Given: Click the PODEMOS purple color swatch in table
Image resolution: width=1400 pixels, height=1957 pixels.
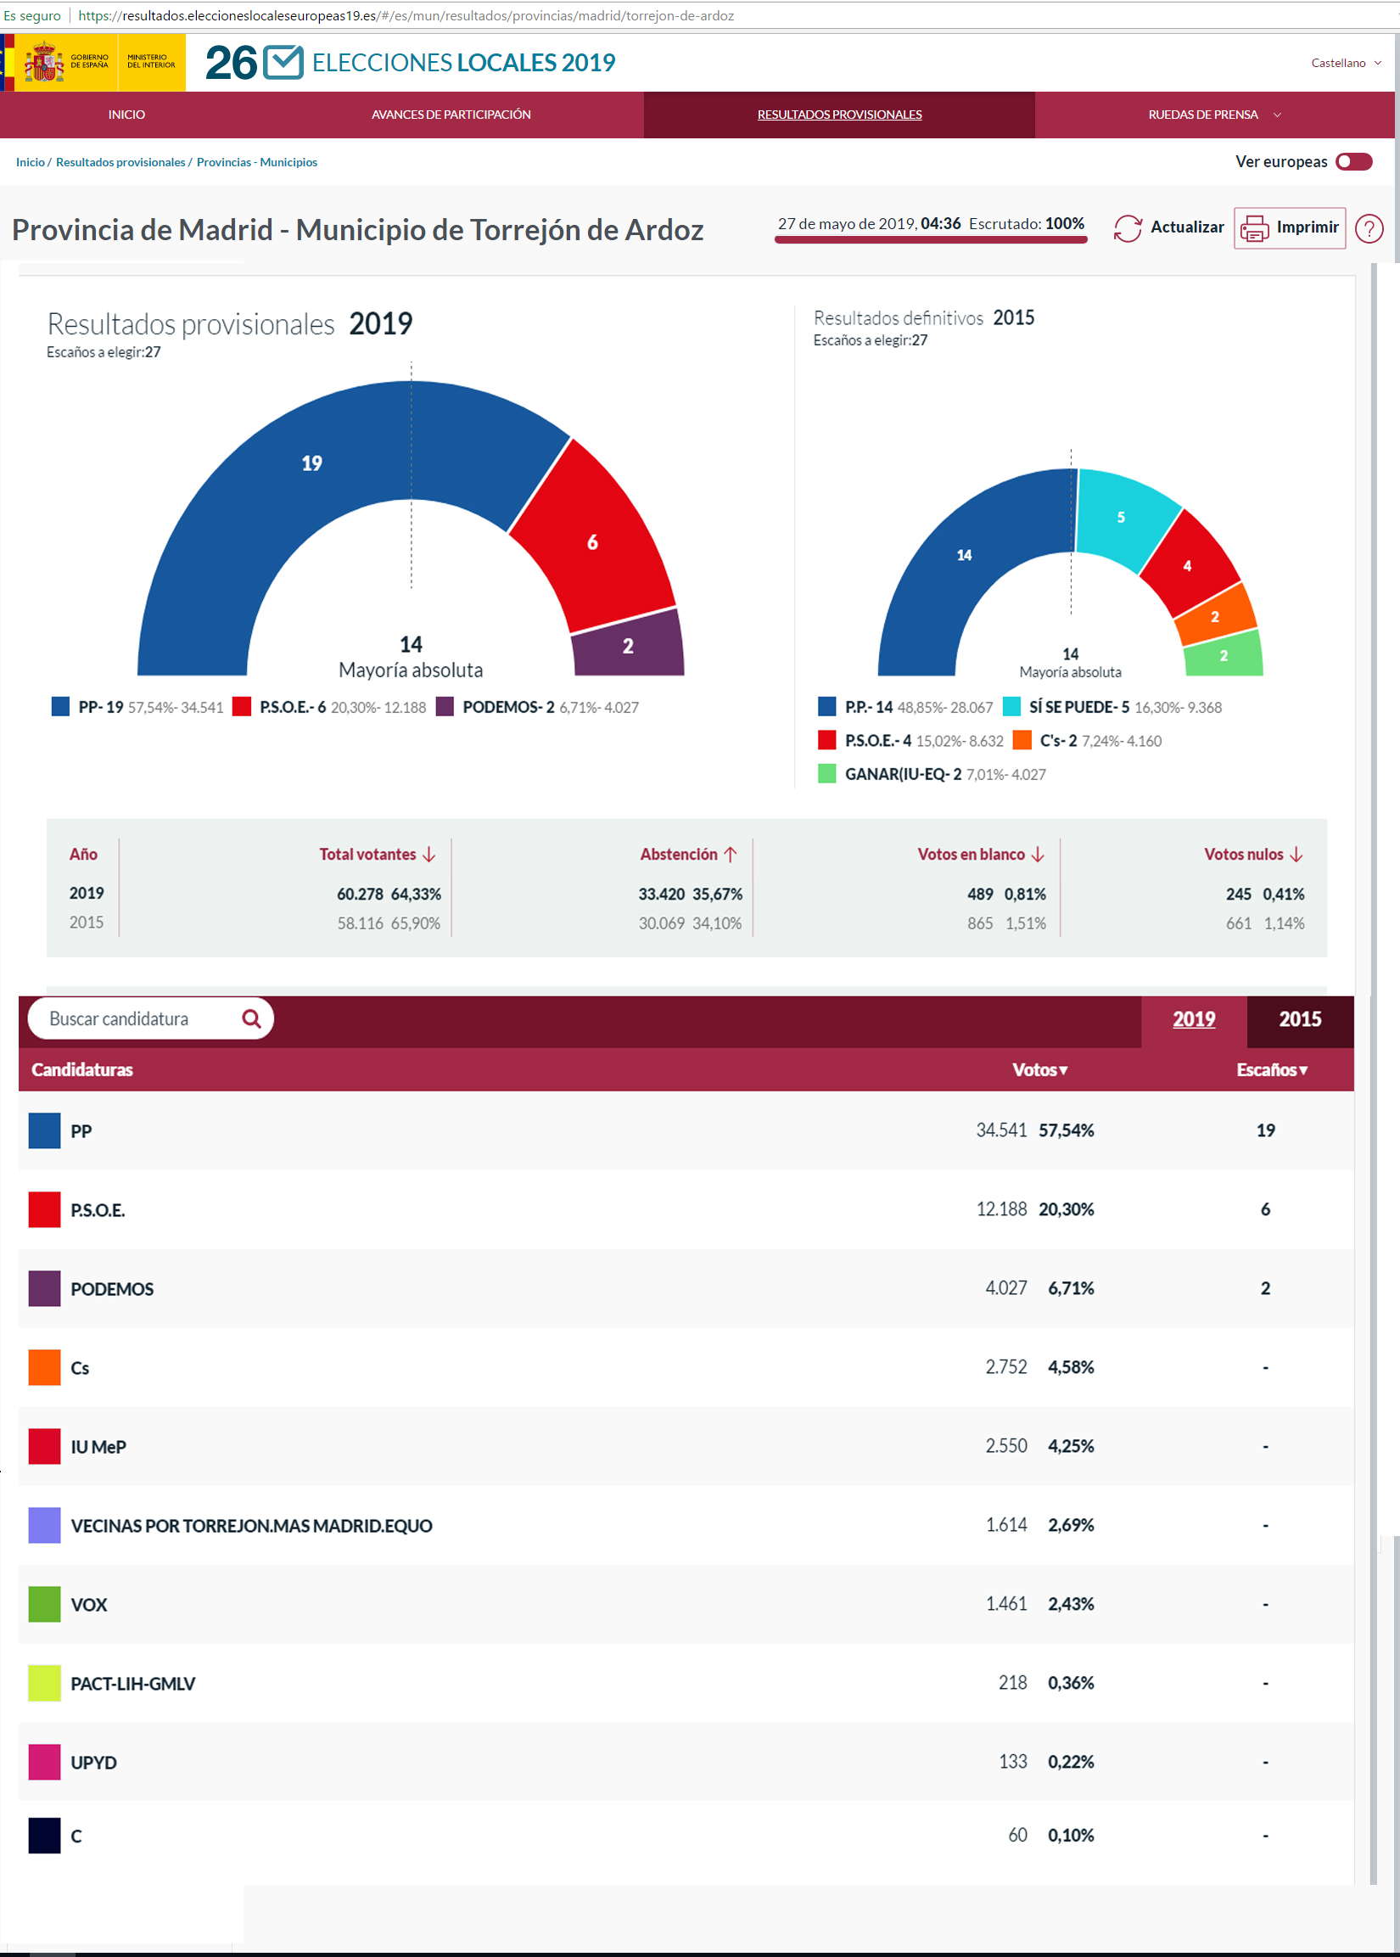Looking at the screenshot, I should 45,1288.
